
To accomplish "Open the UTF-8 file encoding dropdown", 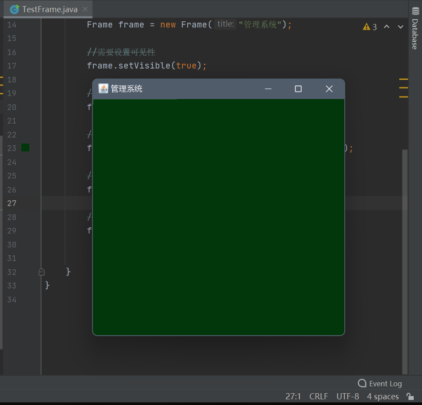I will pos(347,396).
